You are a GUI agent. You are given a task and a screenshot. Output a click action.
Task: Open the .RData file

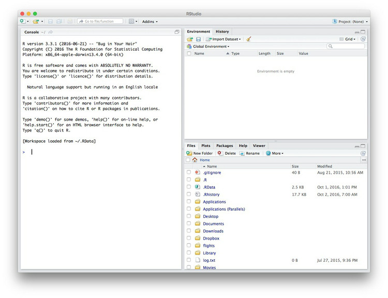coord(209,187)
